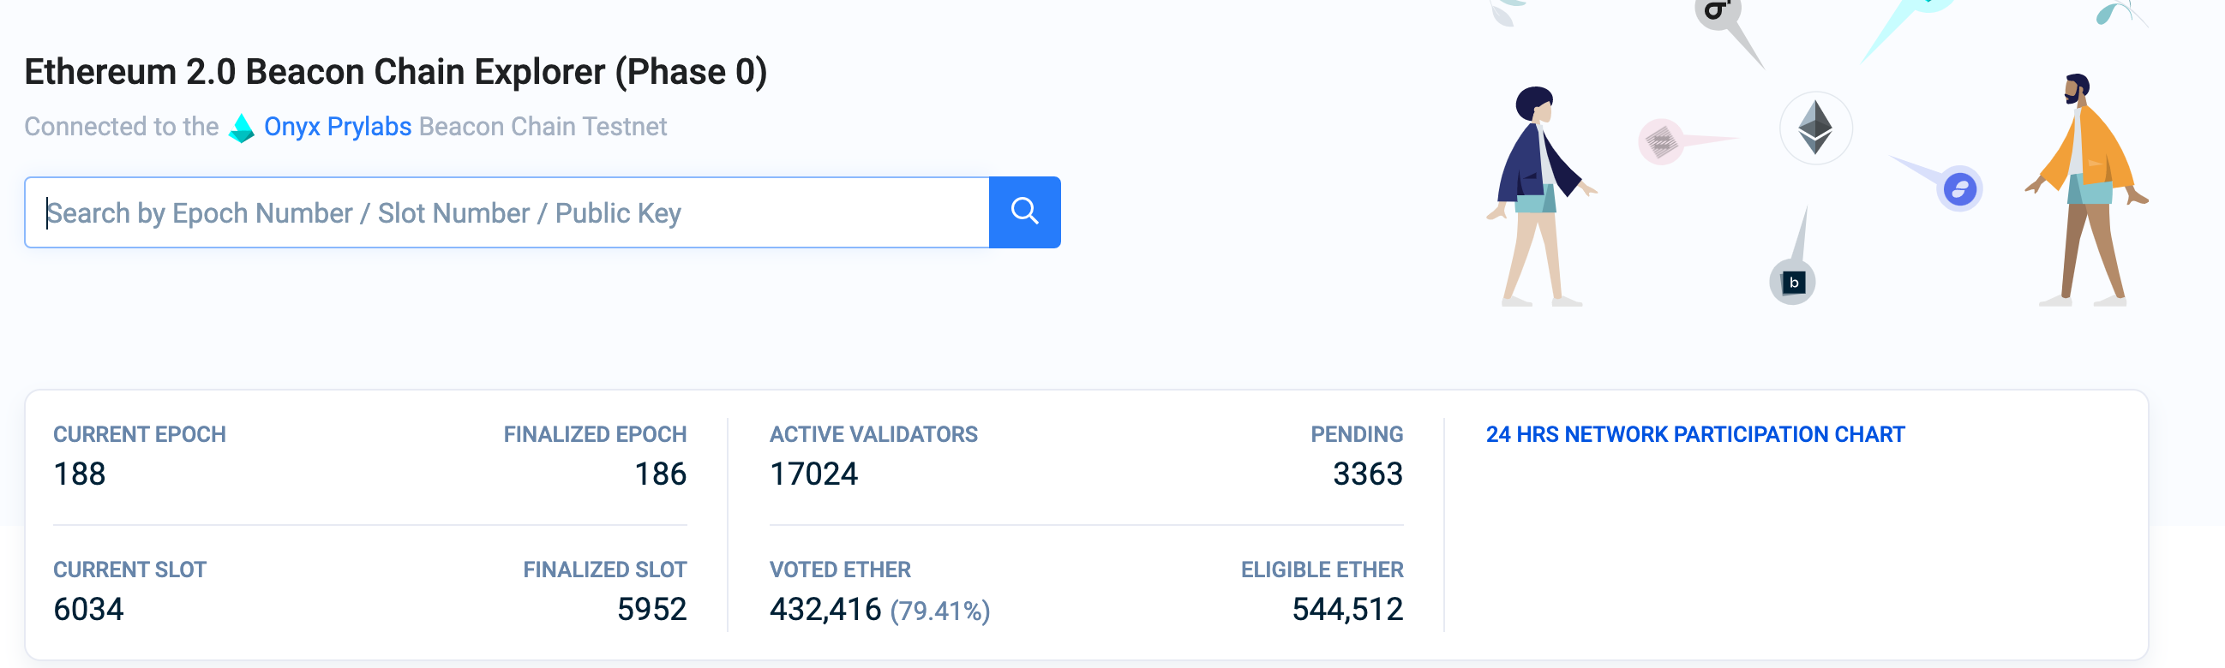Click the pink hatched circle icon
This screenshot has height=668, width=2225.
point(1660,141)
